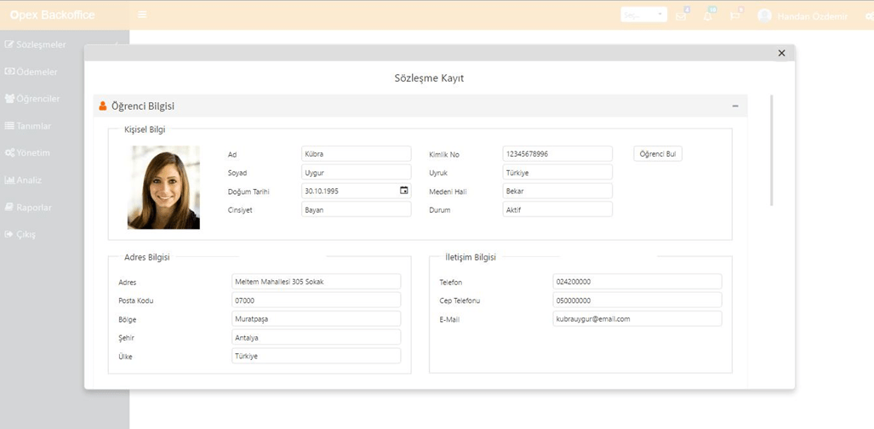Screen dimensions: 874x429
Task: Open the bell alerts icon
Action: [707, 15]
